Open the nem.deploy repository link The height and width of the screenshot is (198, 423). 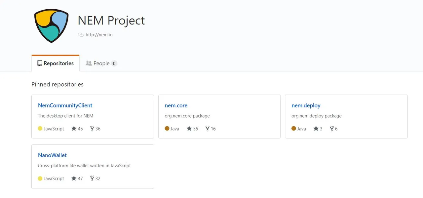306,105
